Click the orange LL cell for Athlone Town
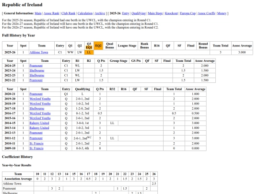The image size is (259, 194). (x=89, y=52)
